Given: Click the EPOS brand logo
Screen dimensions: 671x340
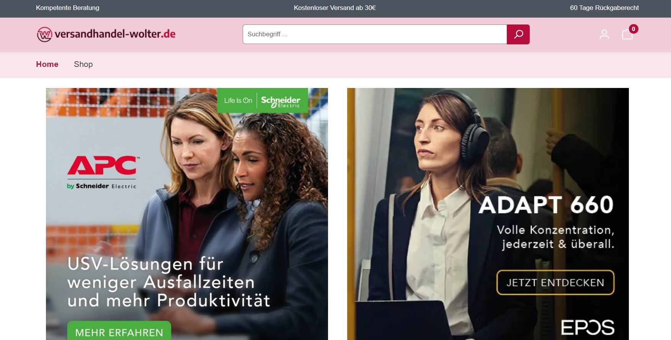Looking at the screenshot, I should click(588, 327).
